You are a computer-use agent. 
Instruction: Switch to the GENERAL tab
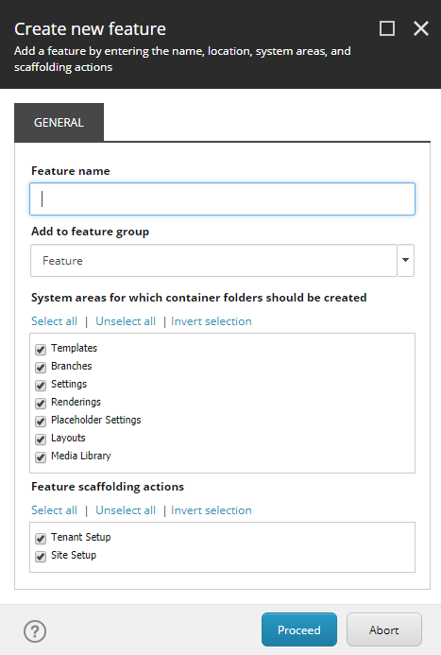tap(59, 122)
